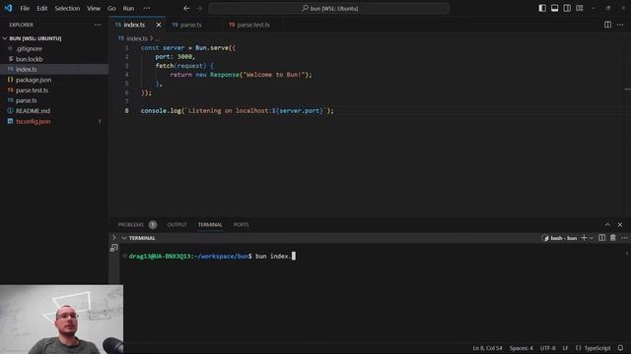The width and height of the screenshot is (631, 354).
Task: Show more menu items via ellipsis
Action: point(147,8)
